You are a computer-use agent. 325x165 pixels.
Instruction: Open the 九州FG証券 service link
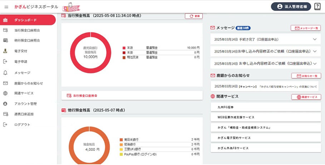click(x=266, y=107)
